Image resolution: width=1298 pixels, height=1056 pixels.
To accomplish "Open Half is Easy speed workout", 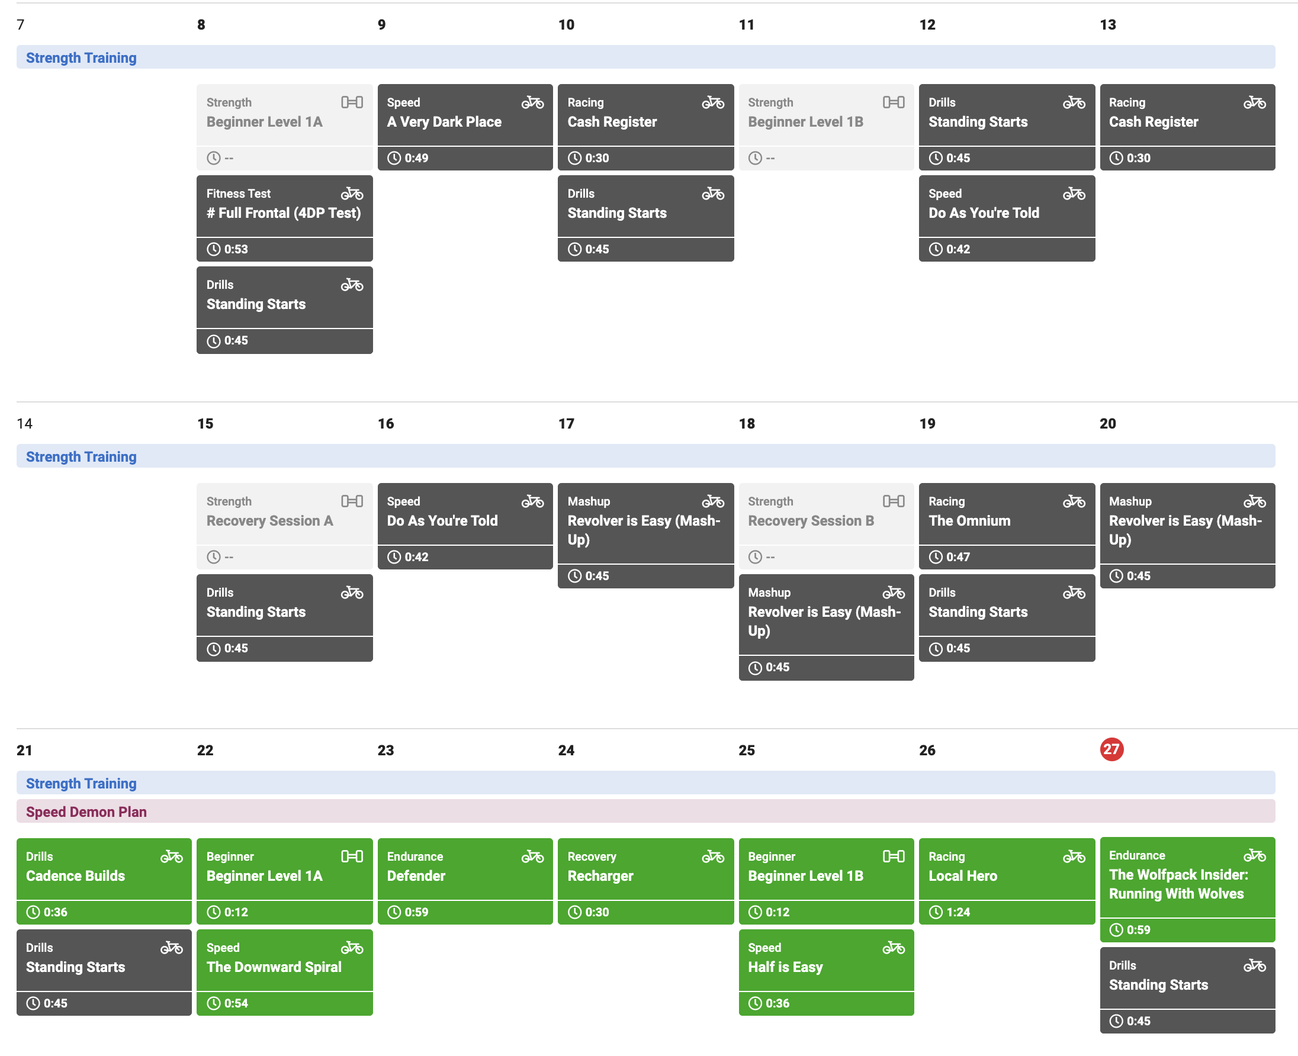I will (x=827, y=972).
